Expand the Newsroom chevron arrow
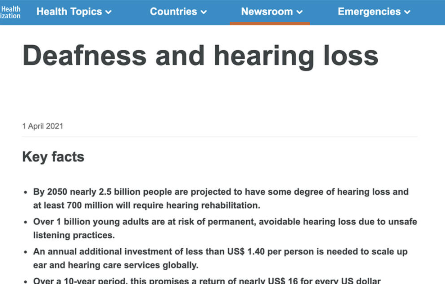The height and width of the screenshot is (285, 445). click(300, 12)
